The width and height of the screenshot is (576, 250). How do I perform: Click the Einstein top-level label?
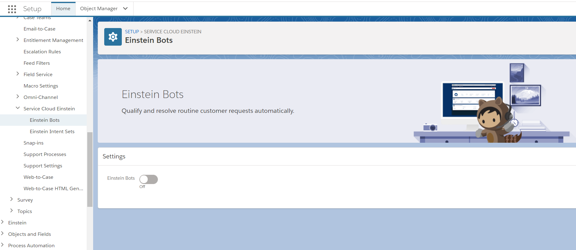[x=17, y=223]
